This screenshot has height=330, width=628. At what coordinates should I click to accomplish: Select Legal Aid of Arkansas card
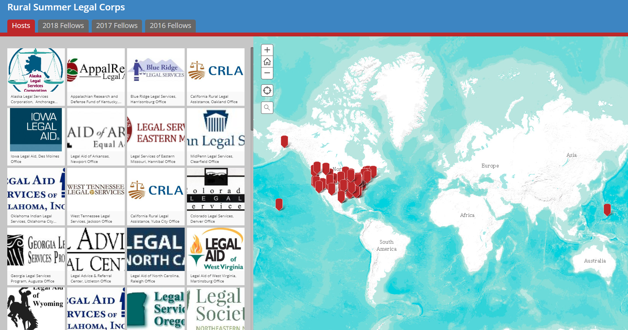click(96, 137)
